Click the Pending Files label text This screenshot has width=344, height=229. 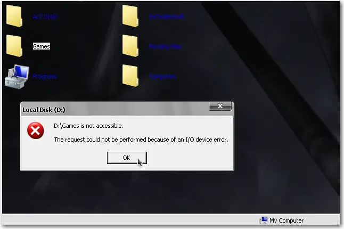pyautogui.click(x=166, y=46)
